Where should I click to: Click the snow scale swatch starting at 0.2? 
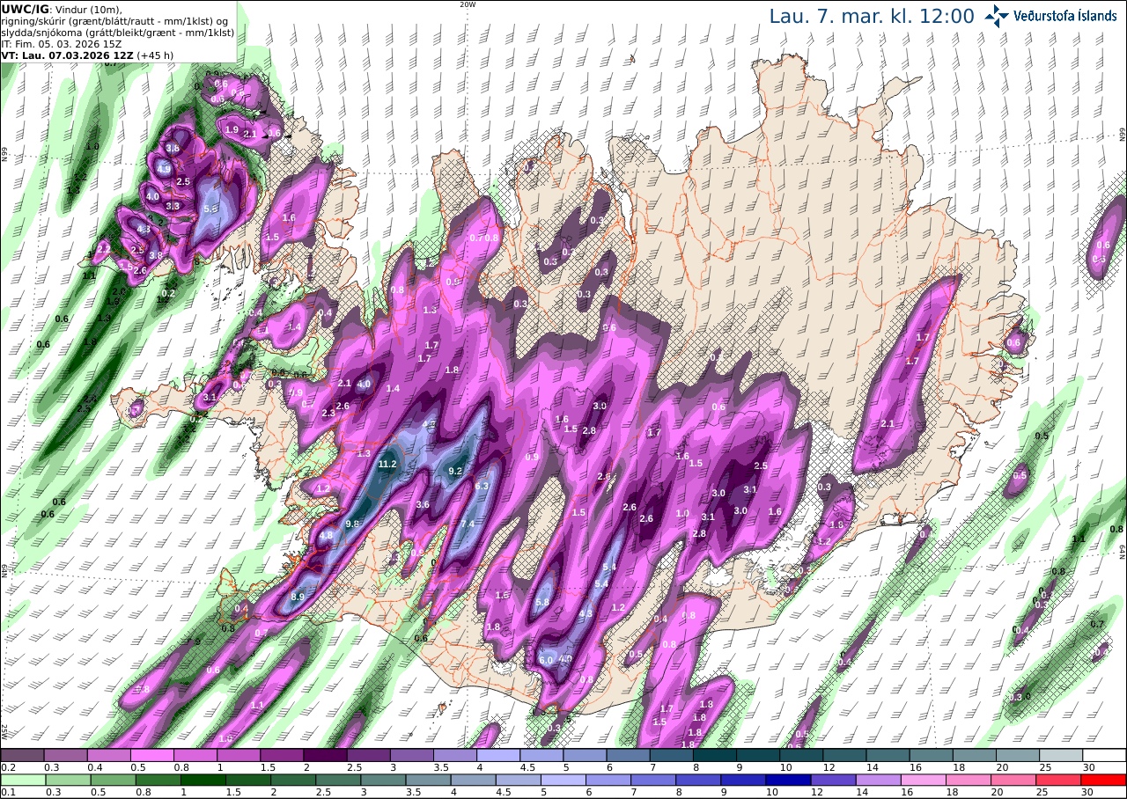[x=22, y=755]
